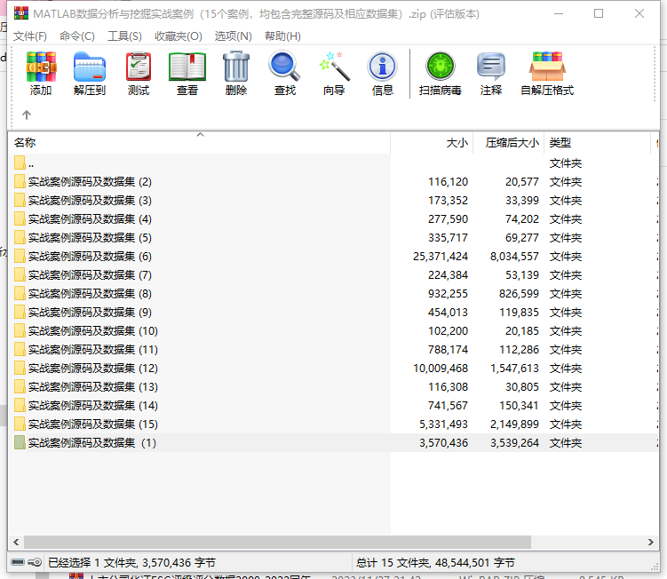Image resolution: width=667 pixels, height=579 pixels.
Task: Open the 文件(F) menu
Action: pyautogui.click(x=30, y=36)
